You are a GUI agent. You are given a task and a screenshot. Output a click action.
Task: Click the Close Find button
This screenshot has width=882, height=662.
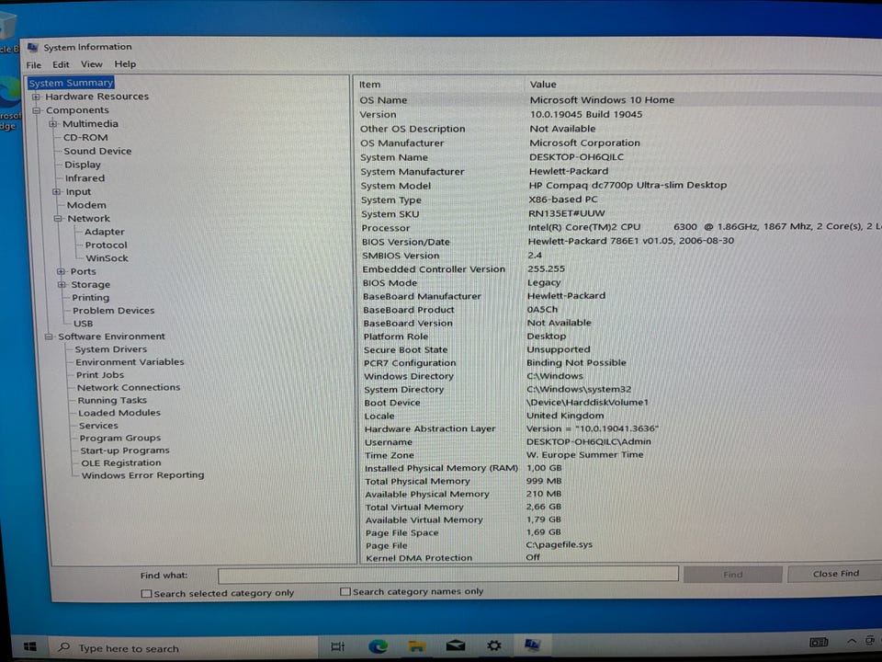pos(835,574)
